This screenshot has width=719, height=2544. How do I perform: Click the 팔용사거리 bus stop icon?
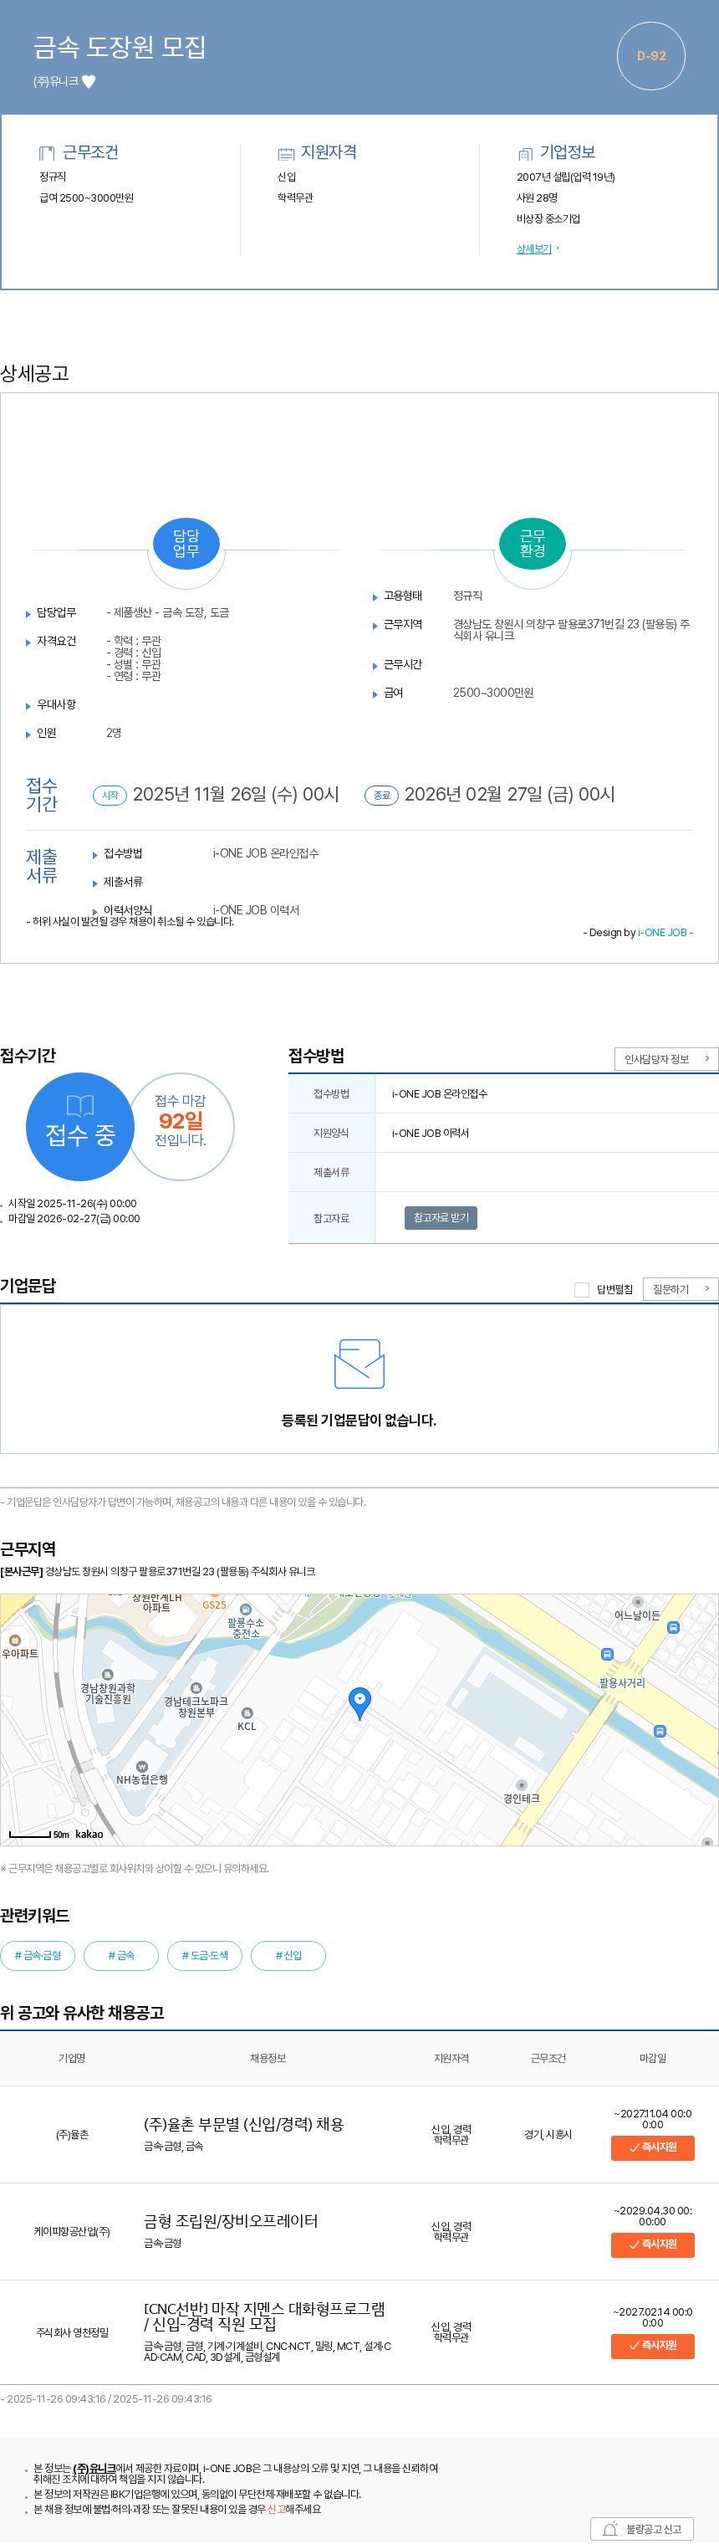(608, 1654)
